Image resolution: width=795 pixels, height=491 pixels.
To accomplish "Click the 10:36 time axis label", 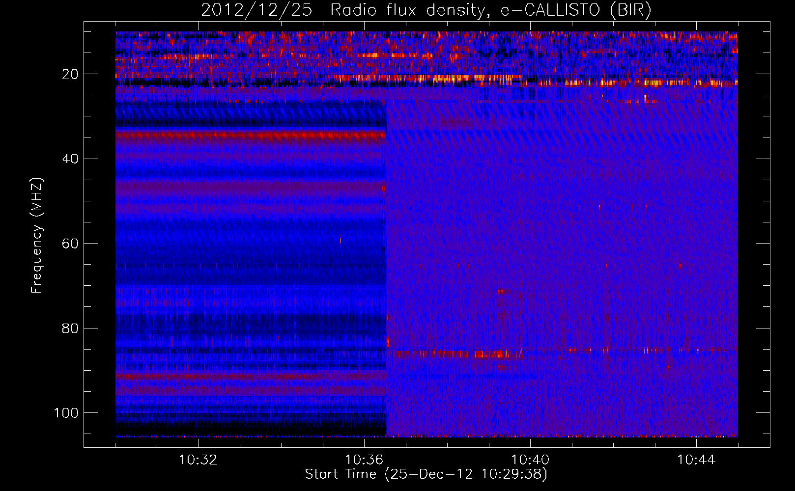I will (x=364, y=460).
